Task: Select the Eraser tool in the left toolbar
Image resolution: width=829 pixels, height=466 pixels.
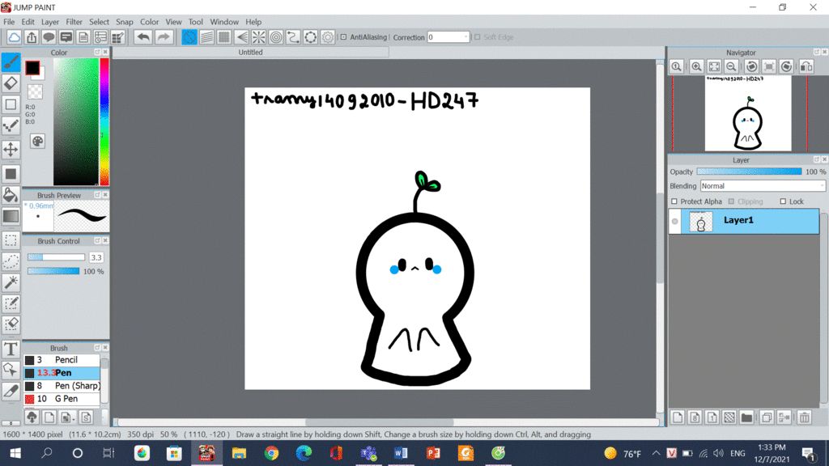Action: point(11,83)
